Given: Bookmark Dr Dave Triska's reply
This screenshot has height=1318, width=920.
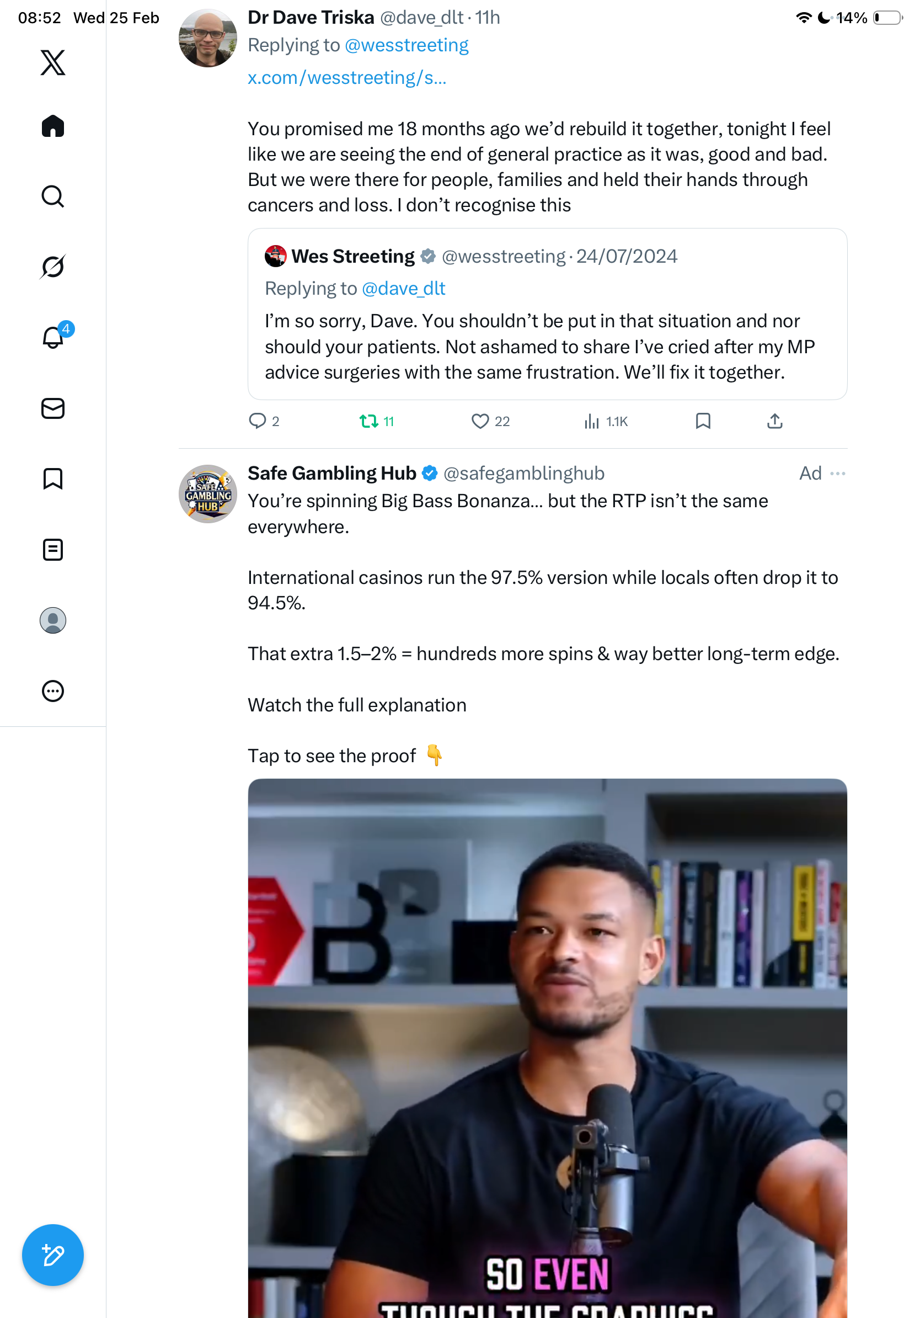Looking at the screenshot, I should 703,421.
